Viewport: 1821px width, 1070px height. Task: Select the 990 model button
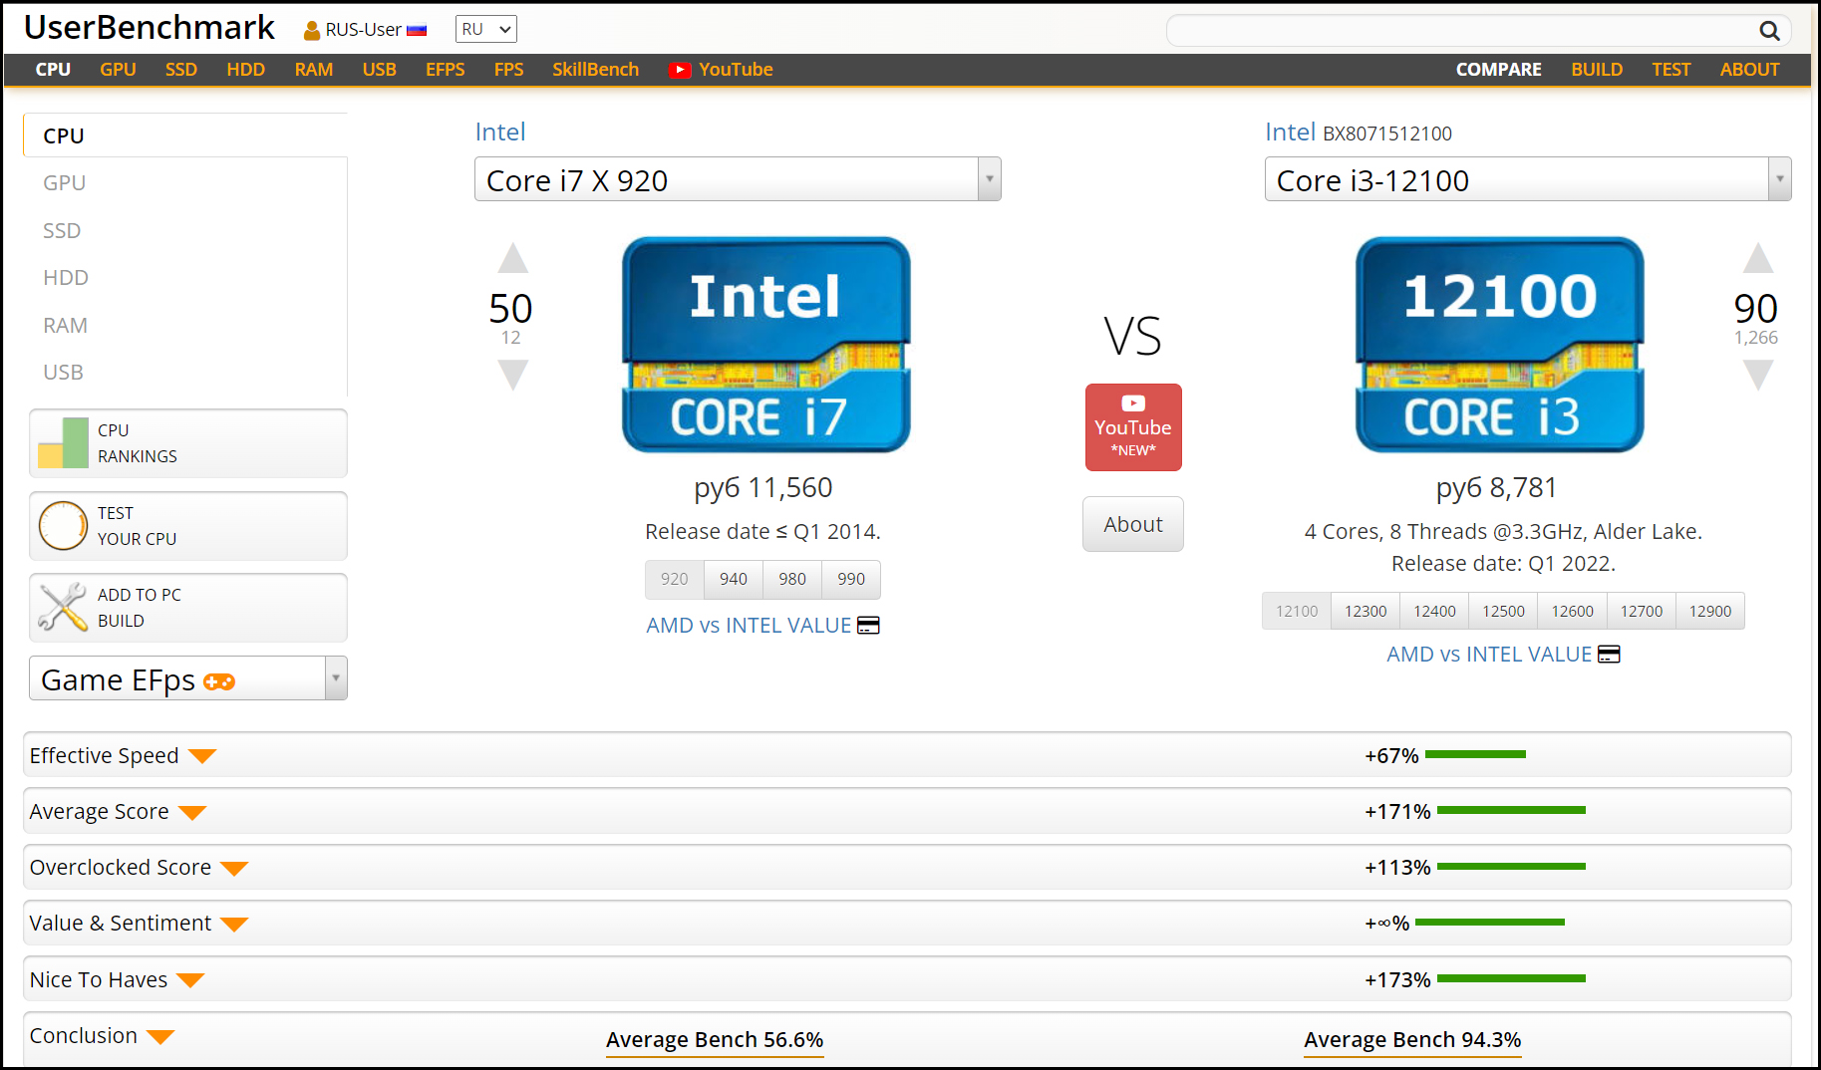pos(851,579)
